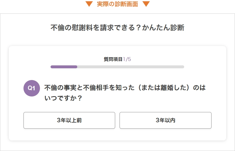Image resolution: width=235 pixels, height=151 pixels.
Task: Click the 質問項目 label
Action: (113, 59)
